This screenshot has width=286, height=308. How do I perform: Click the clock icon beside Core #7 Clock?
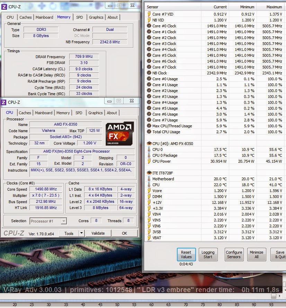pos(149,67)
